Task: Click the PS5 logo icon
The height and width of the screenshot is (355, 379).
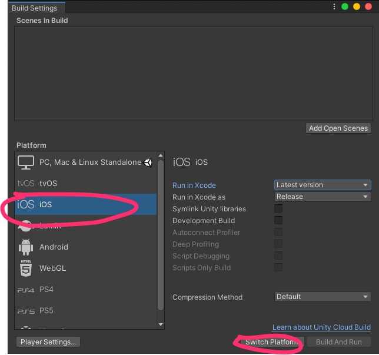Action: click(26, 311)
